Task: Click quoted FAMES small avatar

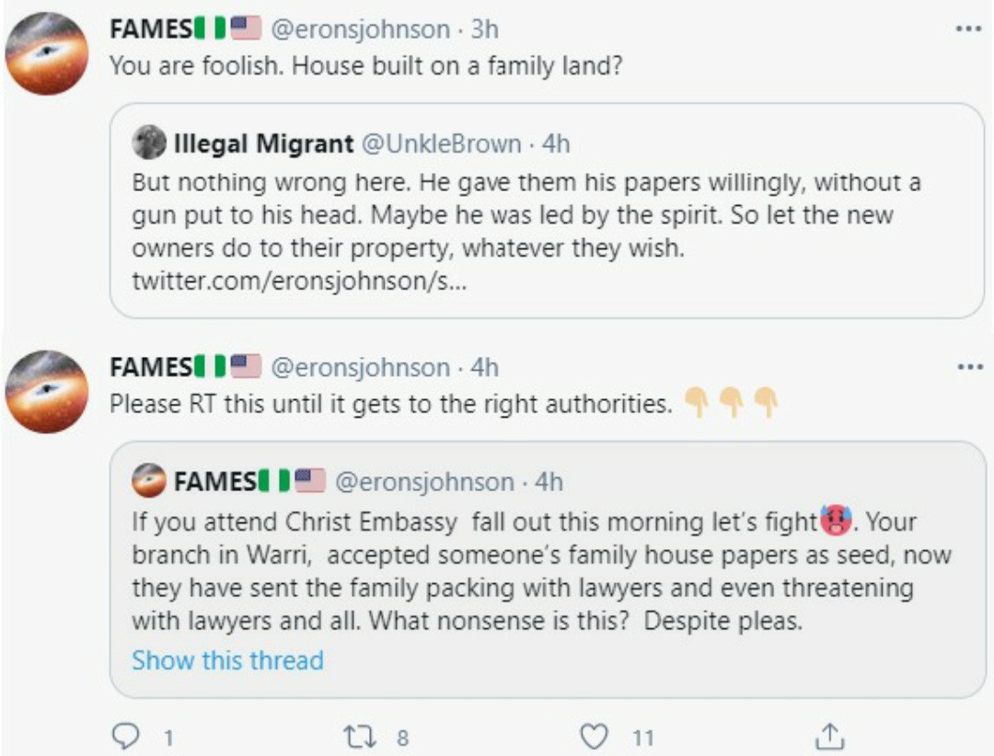Action: coord(149,481)
